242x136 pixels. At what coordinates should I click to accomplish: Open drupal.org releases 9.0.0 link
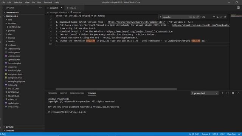(x=140, y=31)
